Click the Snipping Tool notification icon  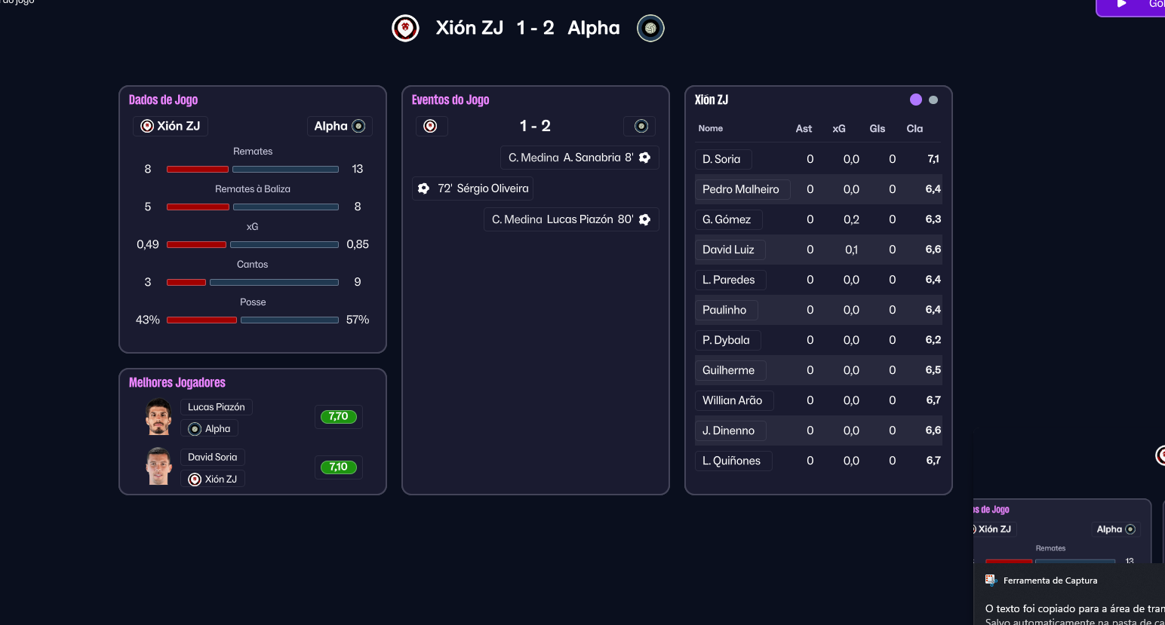point(991,580)
